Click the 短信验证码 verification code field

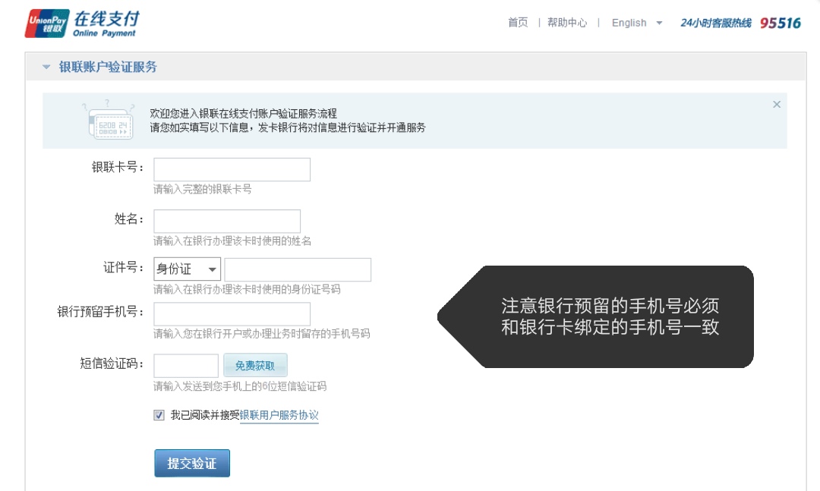(185, 365)
